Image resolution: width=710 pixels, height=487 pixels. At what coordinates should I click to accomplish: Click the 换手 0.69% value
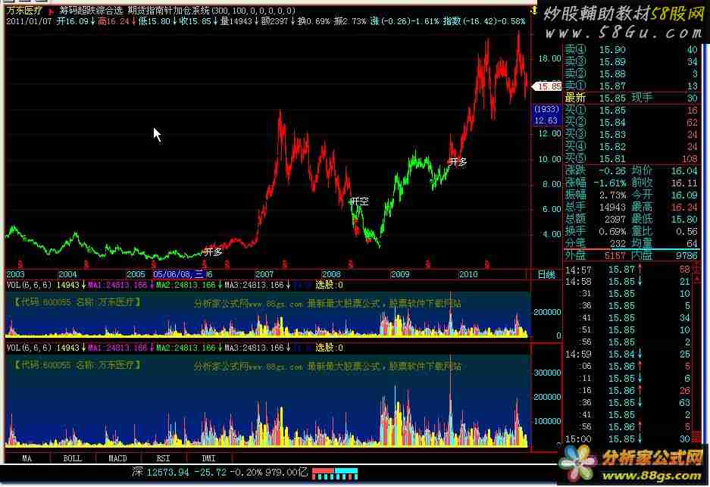click(x=612, y=231)
